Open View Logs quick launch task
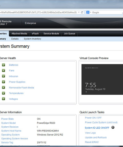 tap(90, 133)
